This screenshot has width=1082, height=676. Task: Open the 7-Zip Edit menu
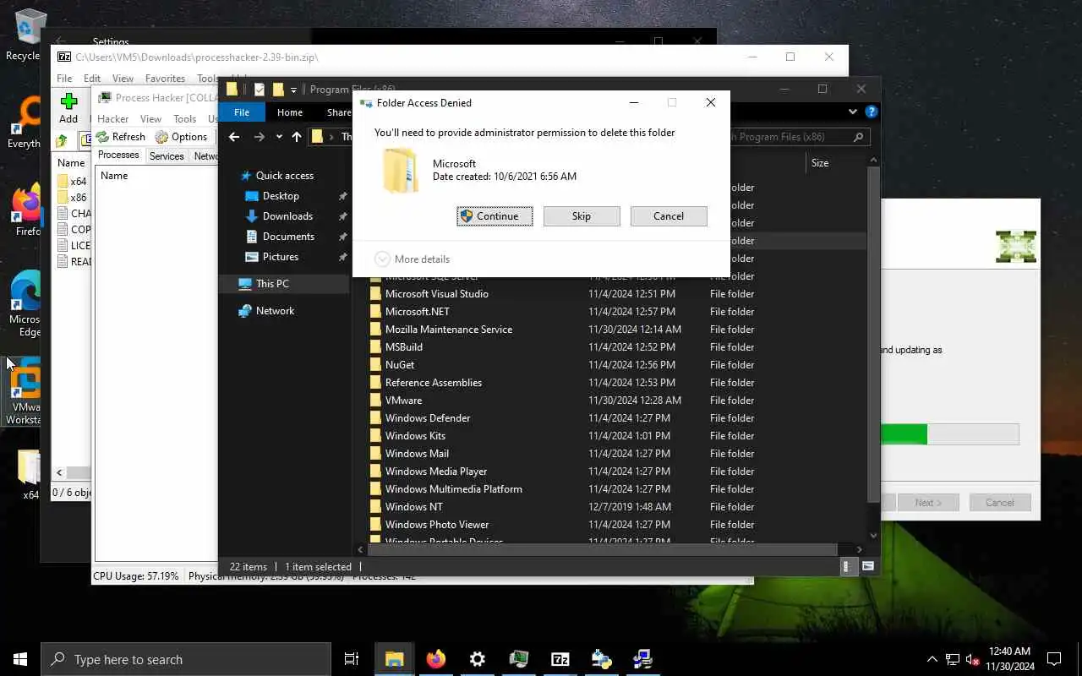tap(92, 79)
